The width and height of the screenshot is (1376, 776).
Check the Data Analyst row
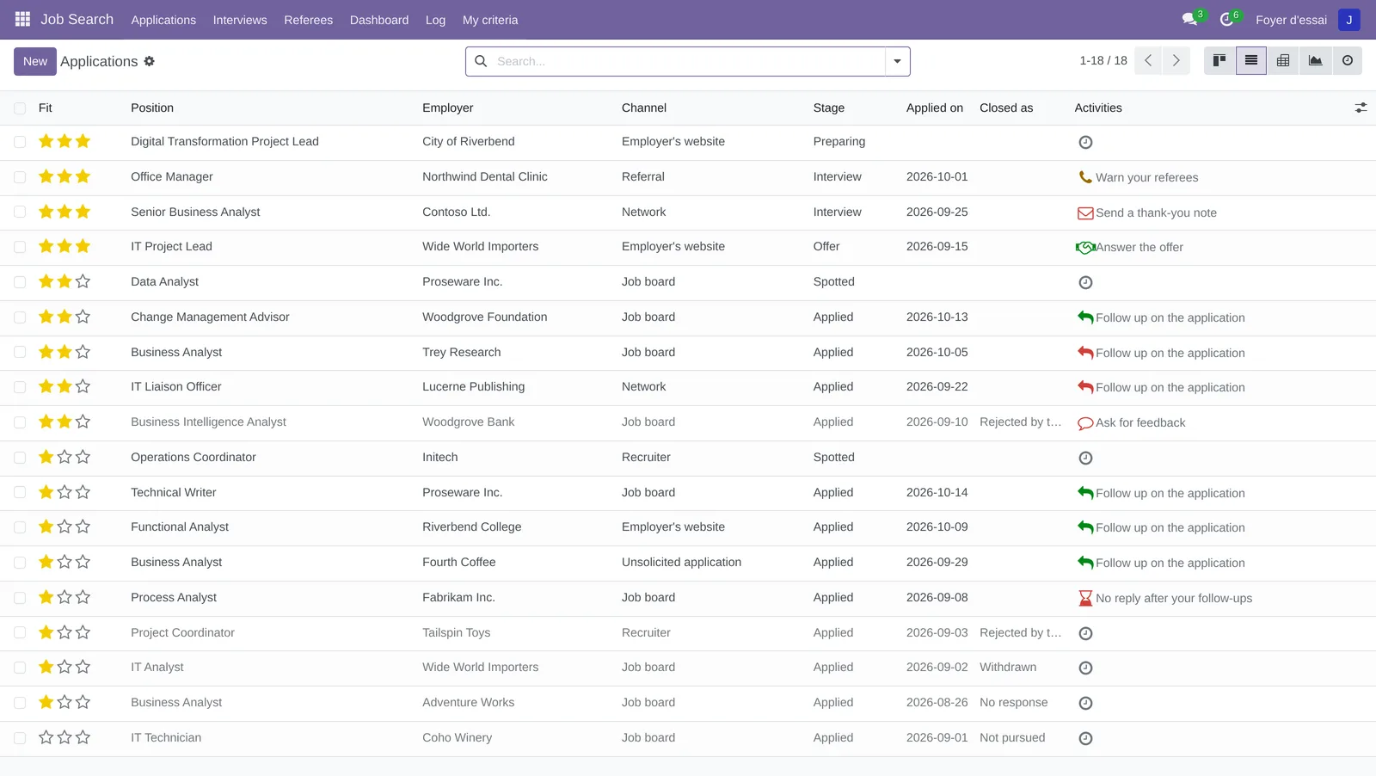(x=20, y=282)
